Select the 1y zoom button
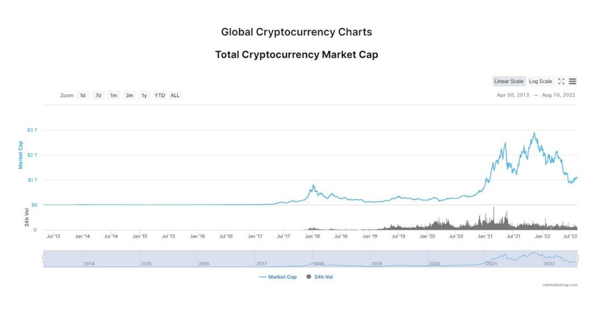The image size is (589, 309). (x=143, y=95)
